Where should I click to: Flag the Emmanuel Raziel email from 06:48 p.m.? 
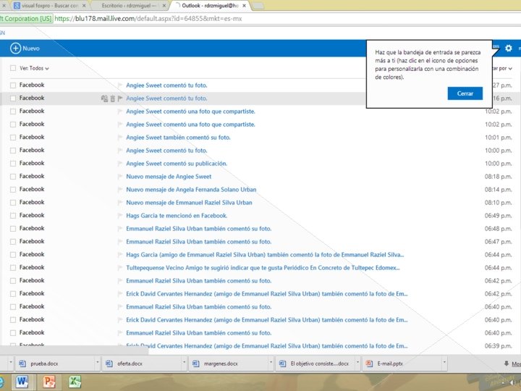[120, 229]
